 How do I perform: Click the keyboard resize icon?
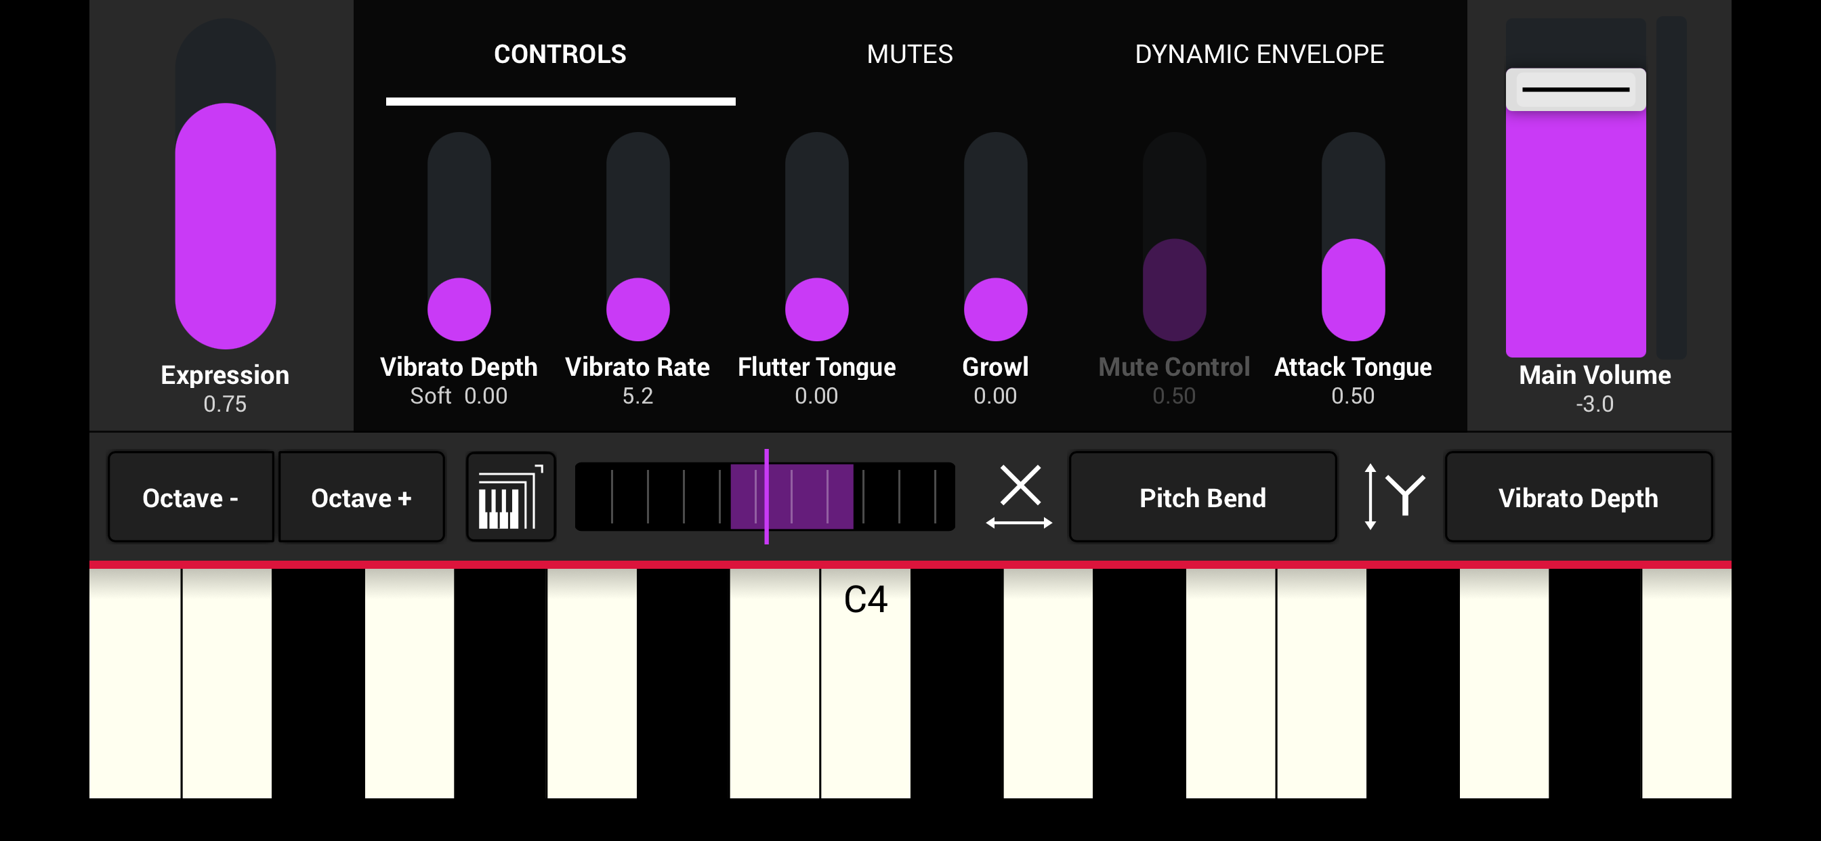[x=510, y=497]
